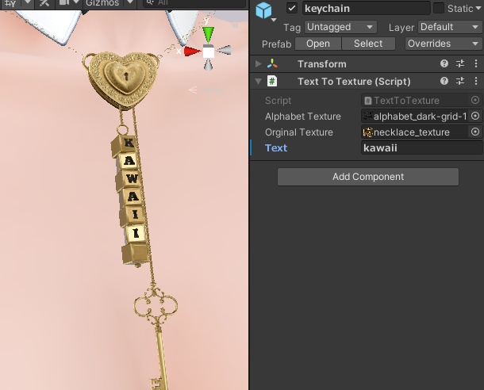
Task: Open Transform component help icon
Action: 444,64
